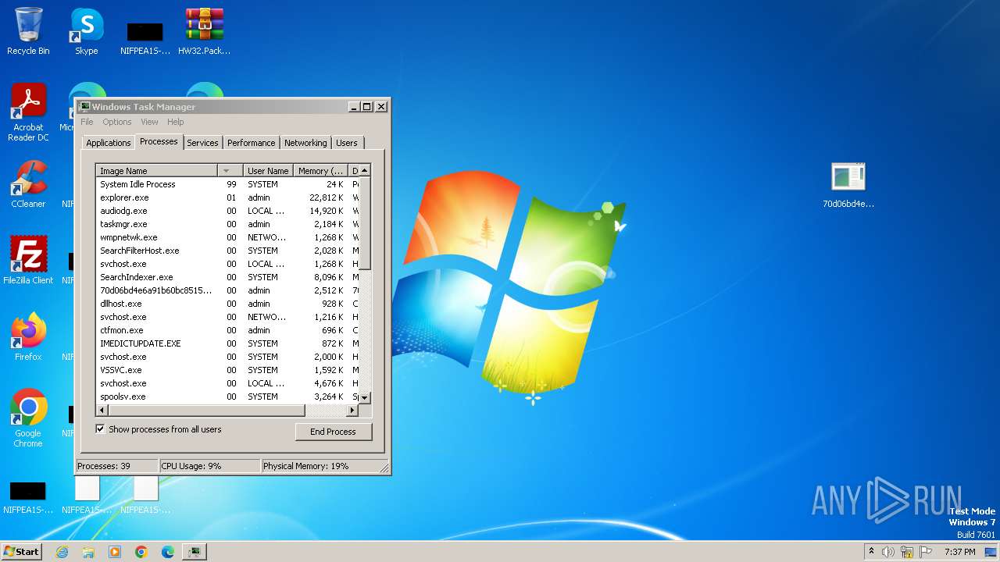This screenshot has height=562, width=1000.
Task: Switch to the Networking tab
Action: [x=305, y=143]
